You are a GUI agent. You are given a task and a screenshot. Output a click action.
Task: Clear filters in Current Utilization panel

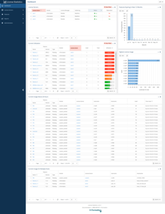[108, 43]
